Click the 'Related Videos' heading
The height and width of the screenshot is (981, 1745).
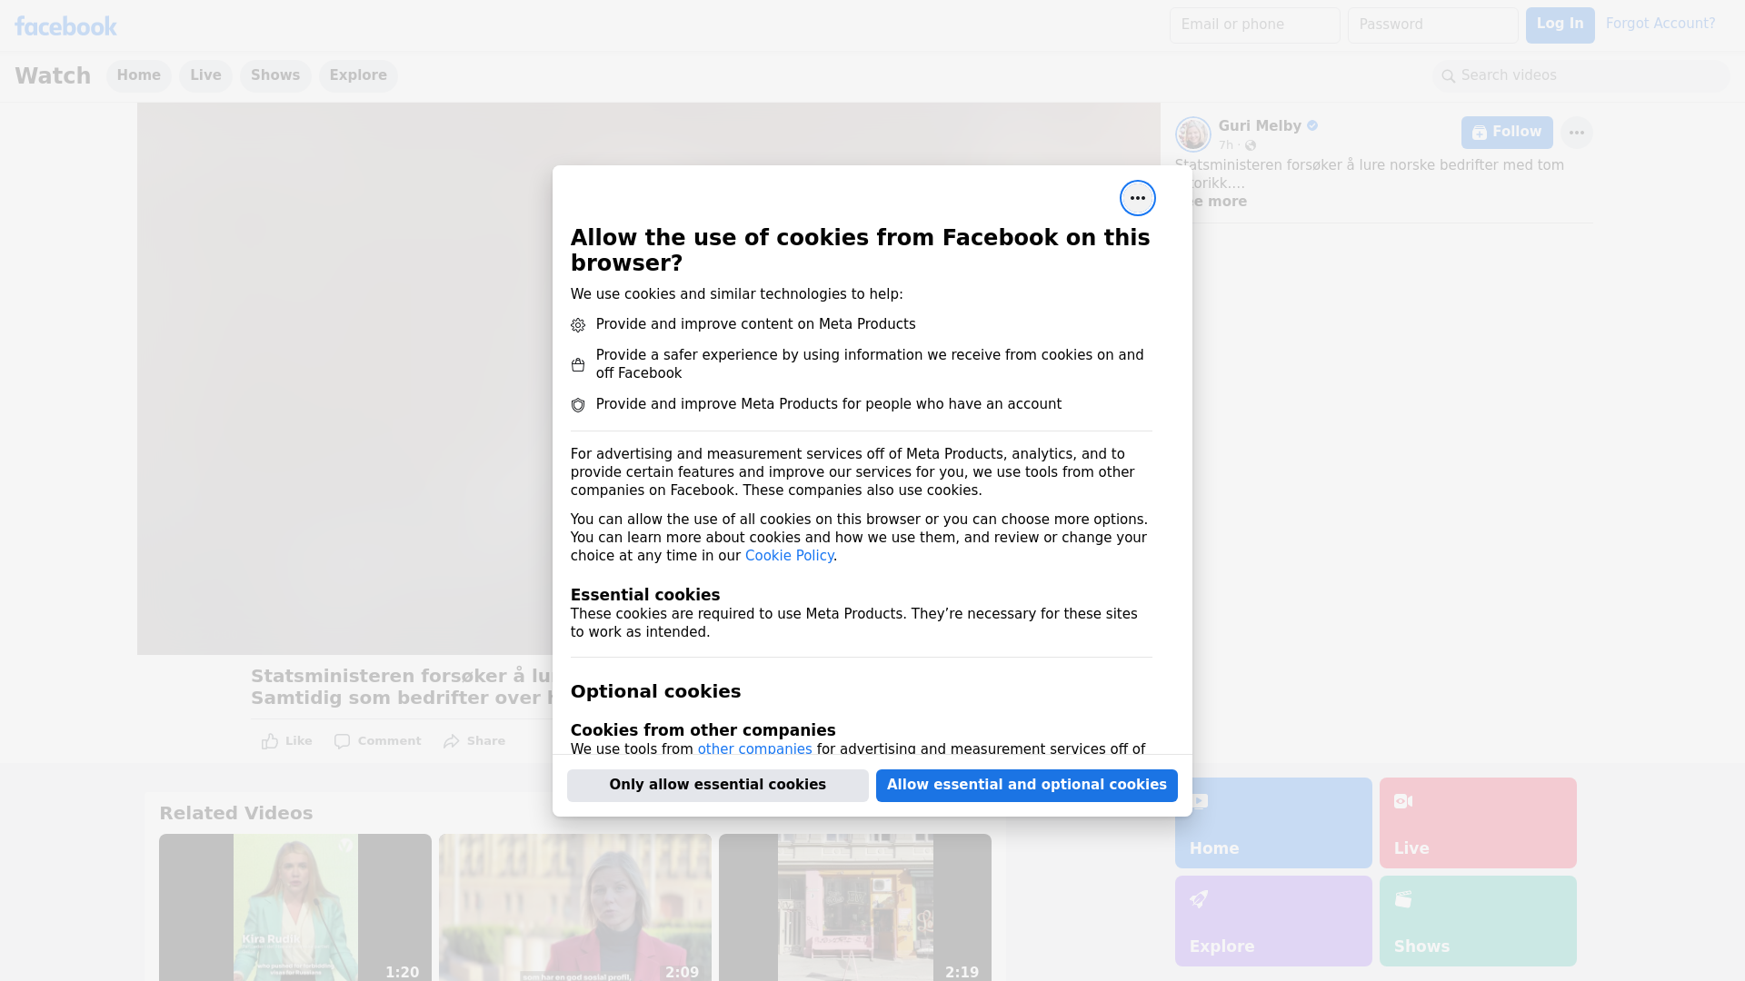tap(236, 814)
